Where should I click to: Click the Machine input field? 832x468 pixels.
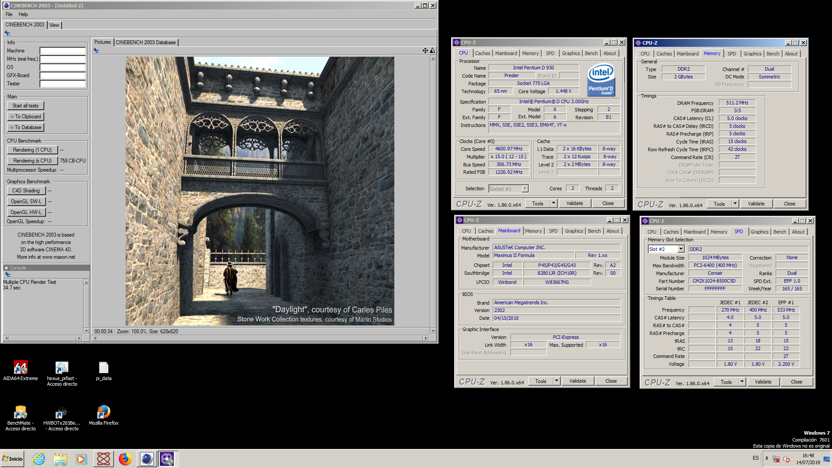[62, 51]
